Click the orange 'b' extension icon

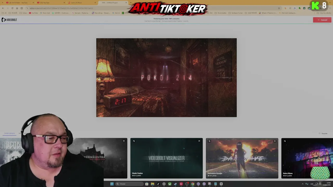[x=285, y=8]
